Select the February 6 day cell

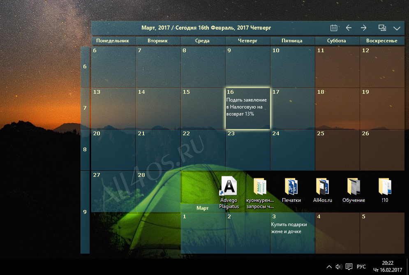113,67
